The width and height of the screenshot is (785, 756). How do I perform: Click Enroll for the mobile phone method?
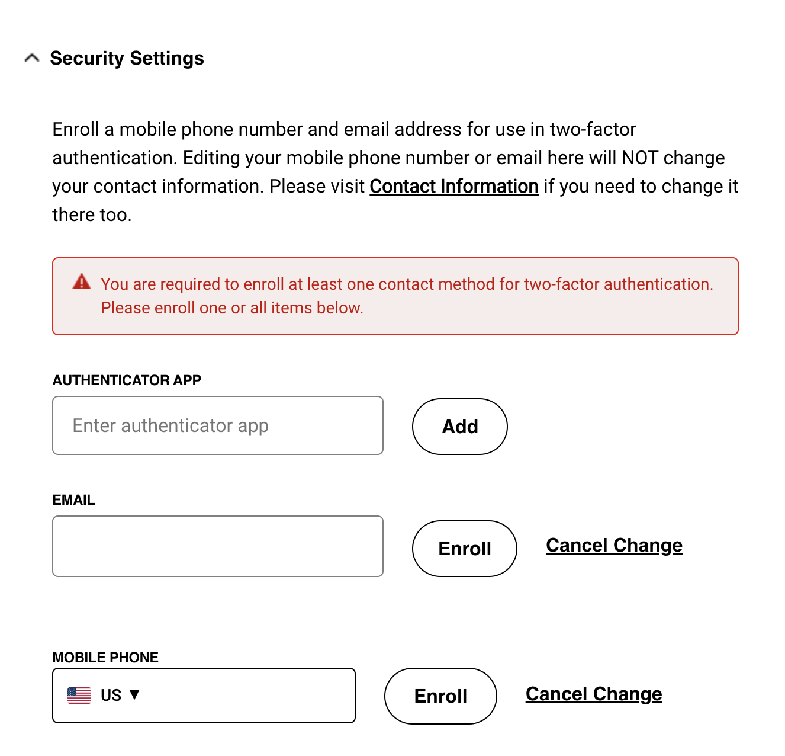[x=440, y=696]
